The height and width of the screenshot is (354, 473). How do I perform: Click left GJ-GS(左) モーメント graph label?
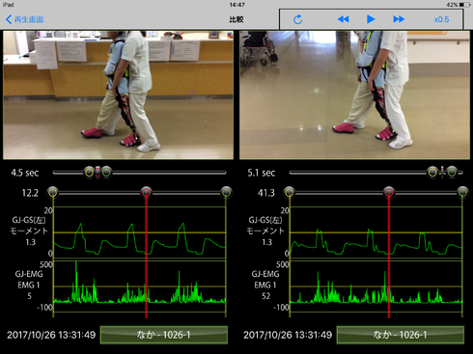point(29,226)
